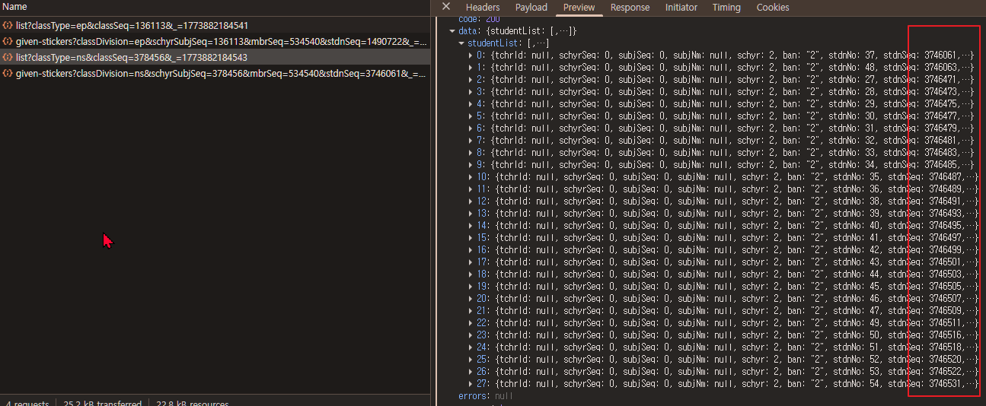Click the JSON icon of list?classType=ns request
Image resolution: width=986 pixels, height=406 pixels.
tap(8, 58)
